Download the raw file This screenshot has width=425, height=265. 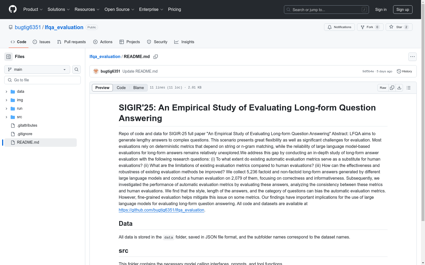[x=399, y=88]
